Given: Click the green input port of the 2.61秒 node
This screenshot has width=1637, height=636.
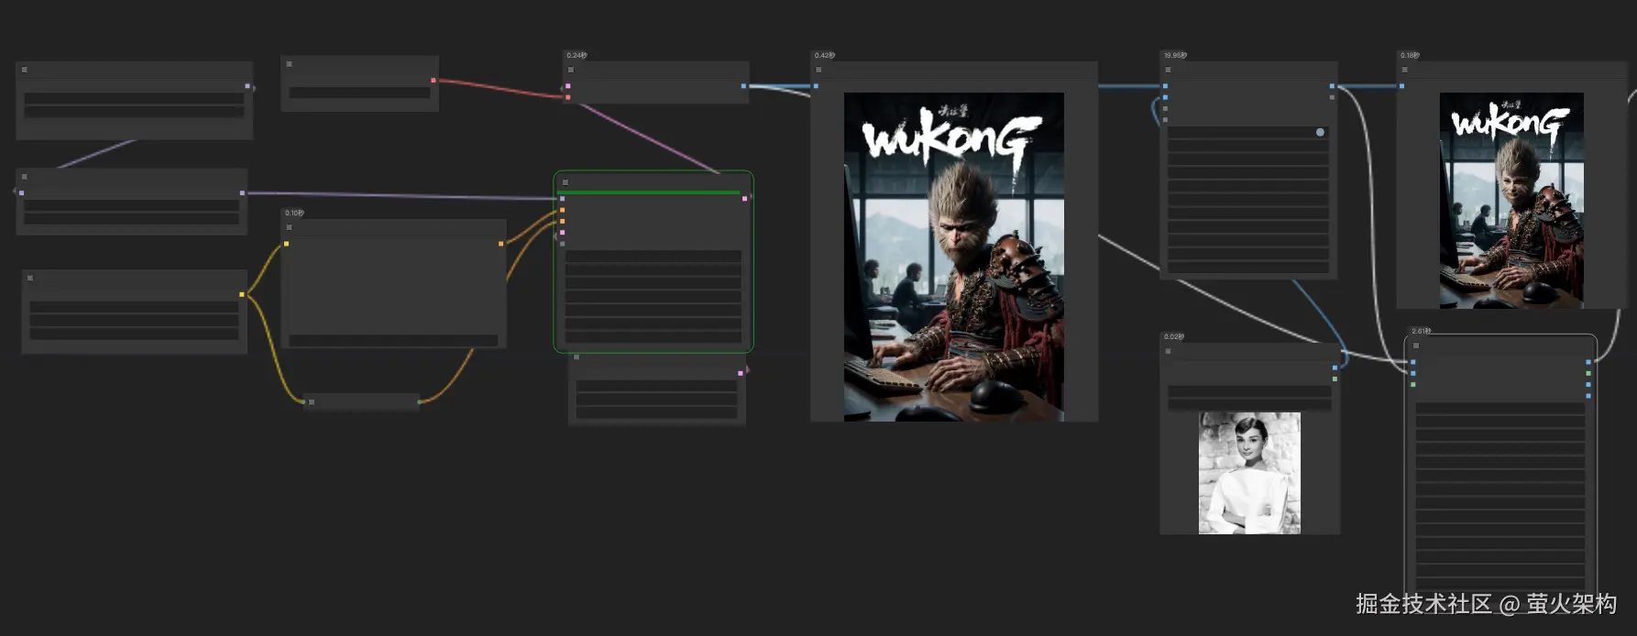Looking at the screenshot, I should [x=1413, y=384].
